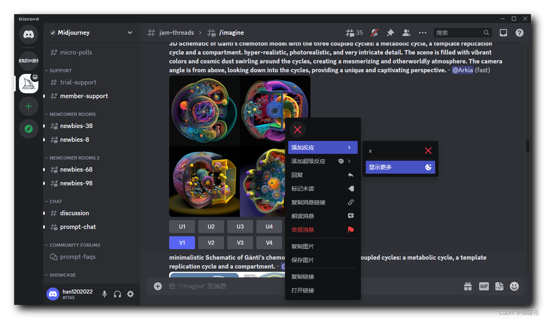This screenshot has height=319, width=545.
Task: Click the emoji icon on 显示更多 row
Action: [428, 167]
